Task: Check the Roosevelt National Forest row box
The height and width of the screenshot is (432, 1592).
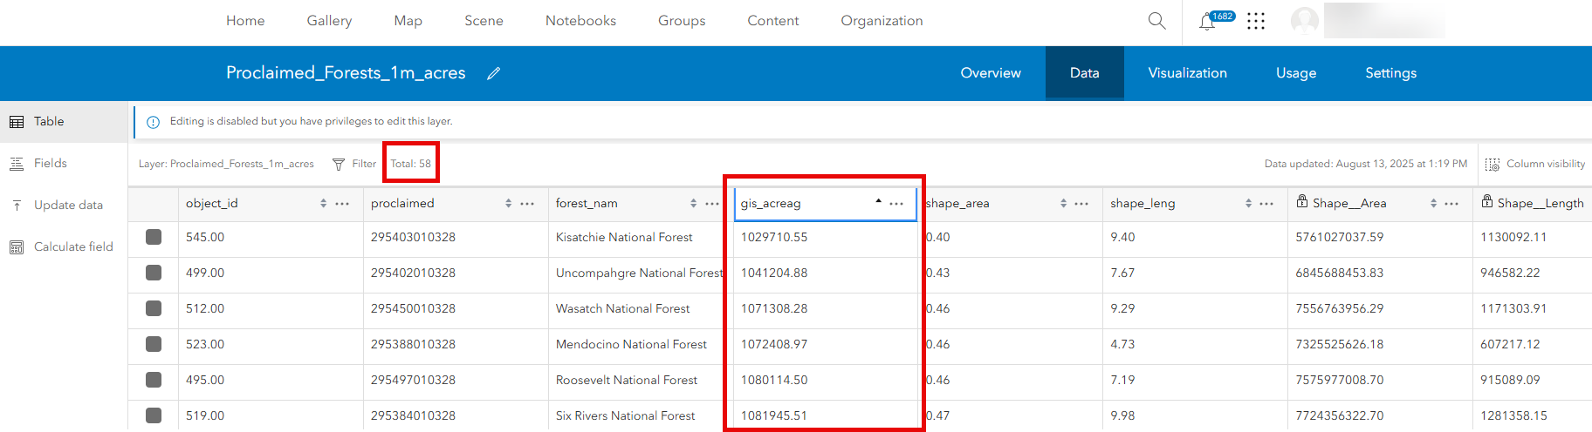Action: [154, 380]
